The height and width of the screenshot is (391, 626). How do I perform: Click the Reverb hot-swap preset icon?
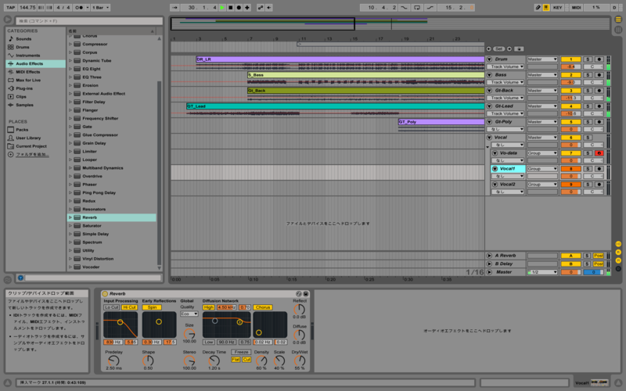click(299, 294)
